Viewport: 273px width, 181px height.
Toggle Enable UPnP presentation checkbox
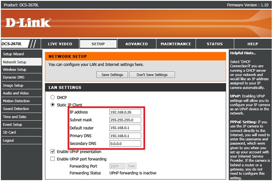(53, 151)
